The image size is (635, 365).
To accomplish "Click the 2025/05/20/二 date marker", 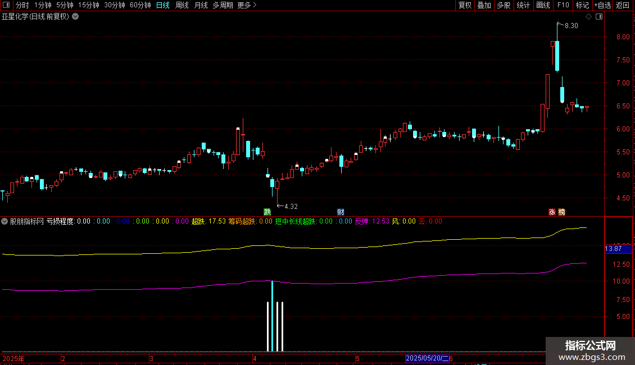I will [x=427, y=358].
